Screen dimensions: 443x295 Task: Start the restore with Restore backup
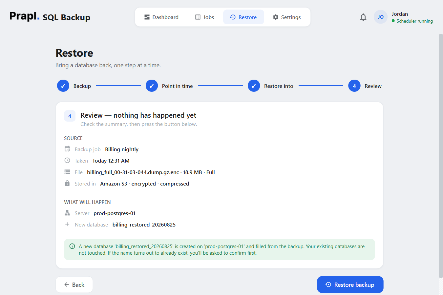point(350,285)
